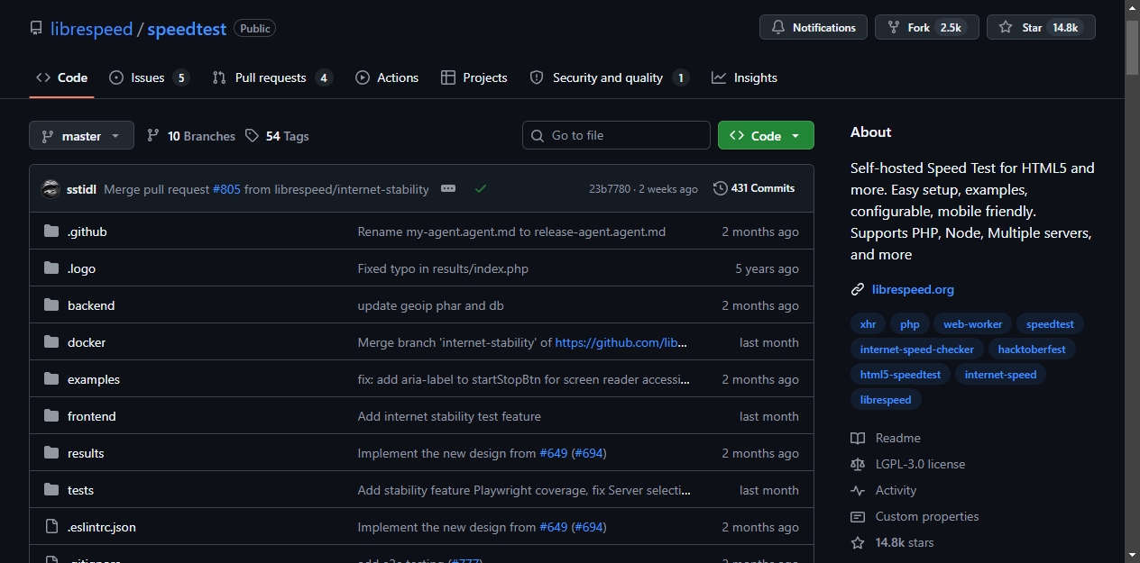The height and width of the screenshot is (563, 1140).
Task: Click the sstidl avatar image
Action: pyautogui.click(x=51, y=188)
